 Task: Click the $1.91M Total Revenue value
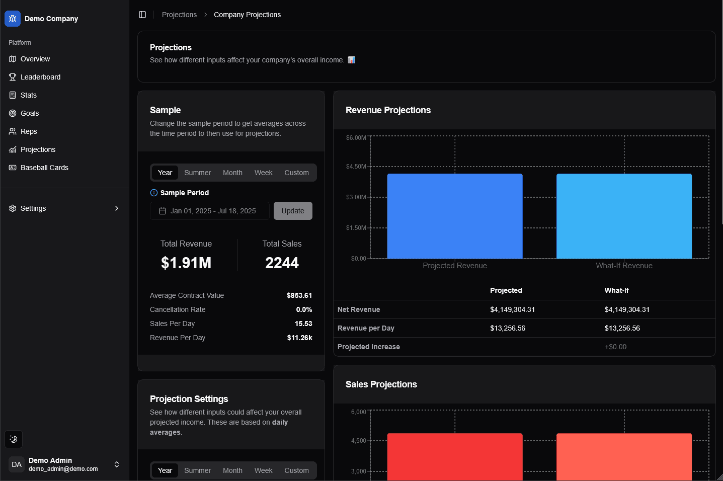[186, 263]
